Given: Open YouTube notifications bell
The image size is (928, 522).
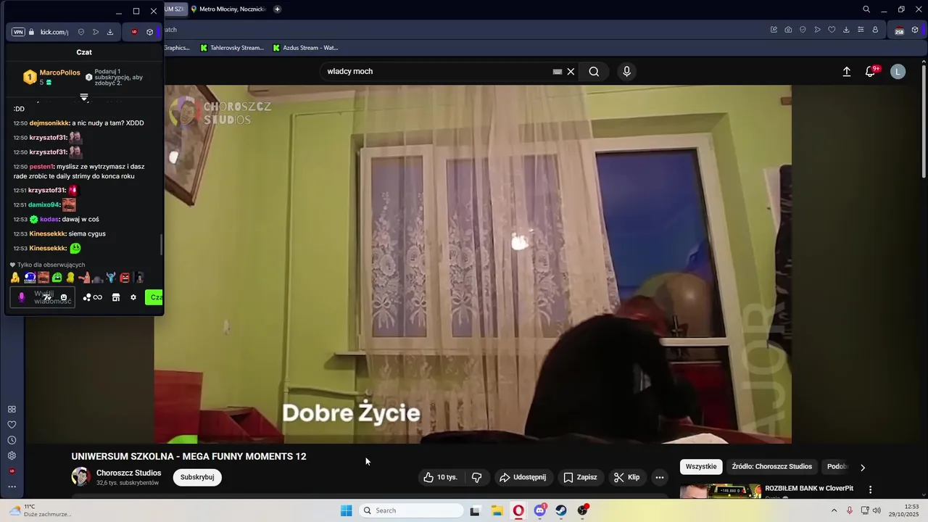Looking at the screenshot, I should [870, 71].
